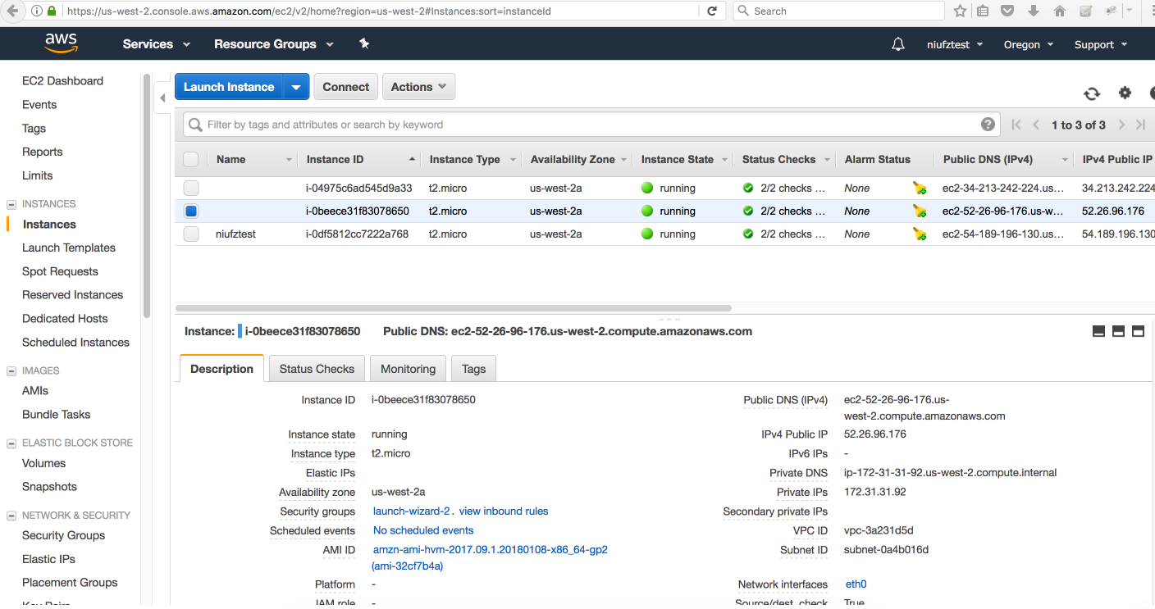Click the AWS logo home icon
Screen dimensions: 1155x609
pos(61,43)
